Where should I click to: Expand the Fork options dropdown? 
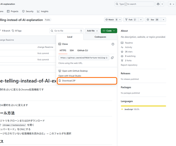(x=141, y=20)
